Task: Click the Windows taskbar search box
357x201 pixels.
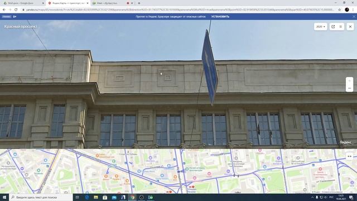Action: (41, 197)
